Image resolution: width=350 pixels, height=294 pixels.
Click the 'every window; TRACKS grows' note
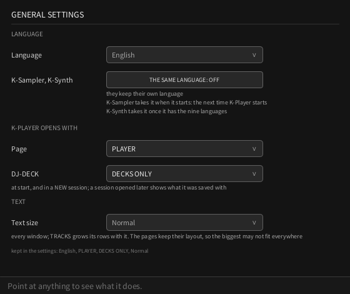point(157,236)
